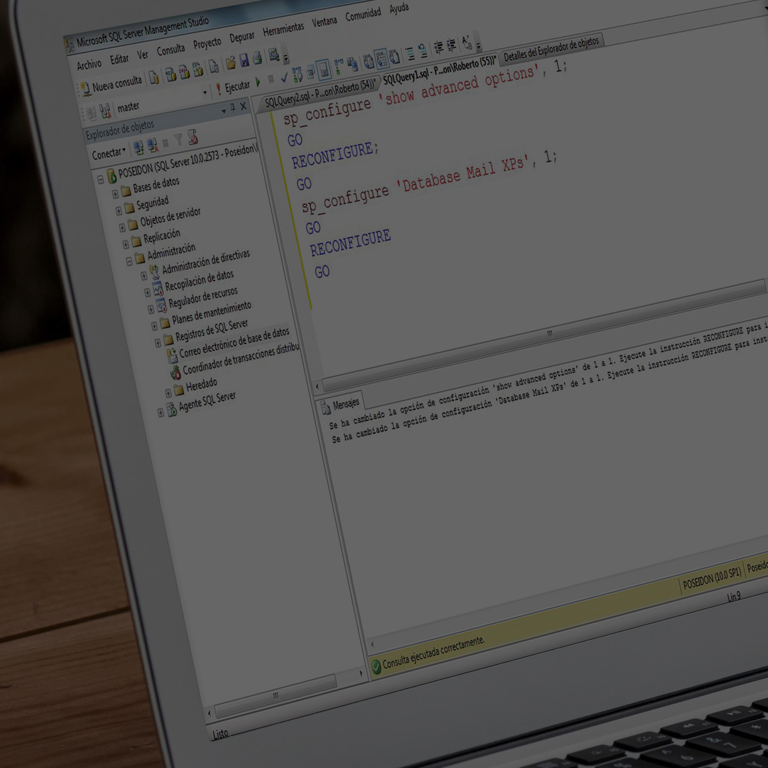Screen dimensions: 768x768
Task: Select Correo electrónico de base de datos
Action: click(234, 343)
